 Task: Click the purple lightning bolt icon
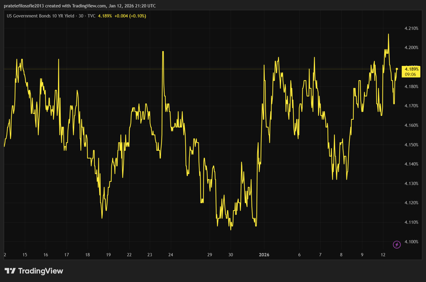(397, 244)
